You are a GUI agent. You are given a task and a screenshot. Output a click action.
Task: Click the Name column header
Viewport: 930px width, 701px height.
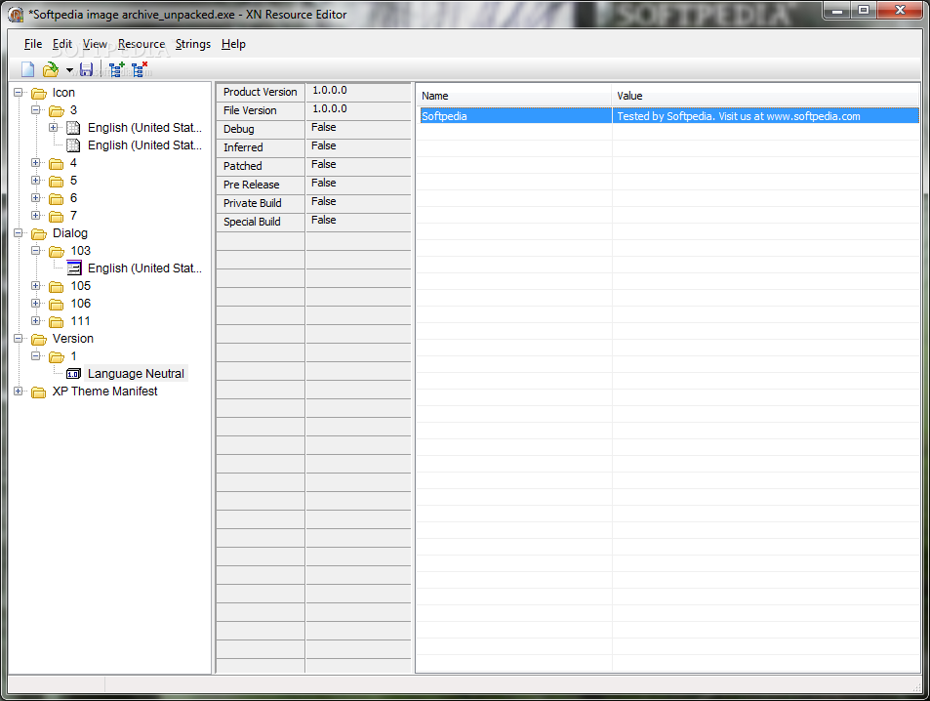coord(513,96)
